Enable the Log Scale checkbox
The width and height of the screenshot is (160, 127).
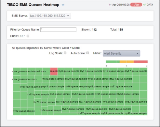65,53
